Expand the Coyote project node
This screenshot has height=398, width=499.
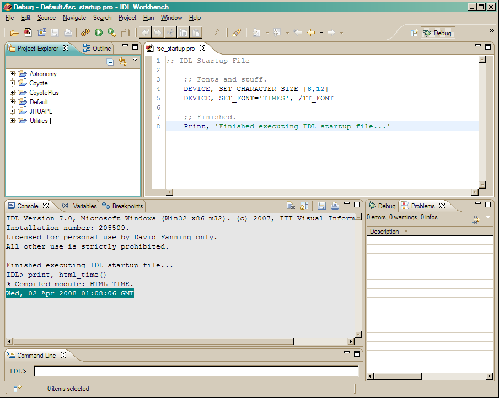(13, 83)
